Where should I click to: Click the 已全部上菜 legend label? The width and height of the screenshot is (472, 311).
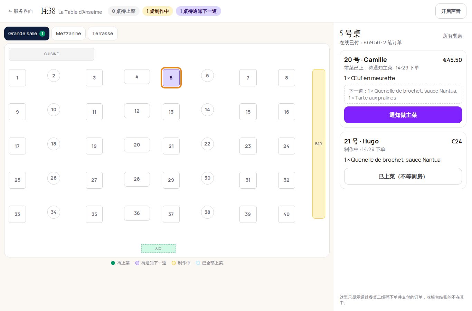click(213, 263)
